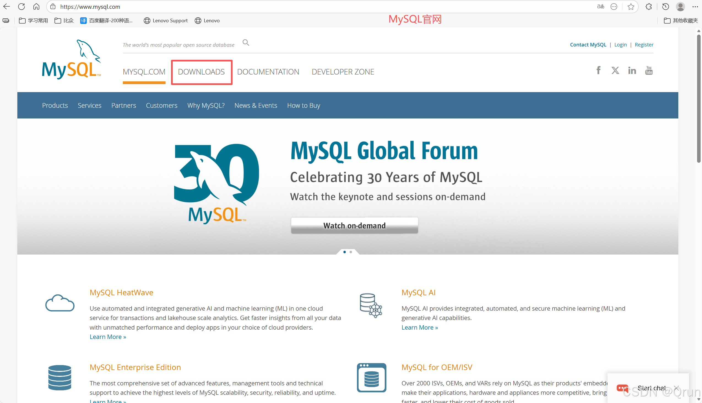
Task: Click the address bar URL field
Action: tap(90, 6)
